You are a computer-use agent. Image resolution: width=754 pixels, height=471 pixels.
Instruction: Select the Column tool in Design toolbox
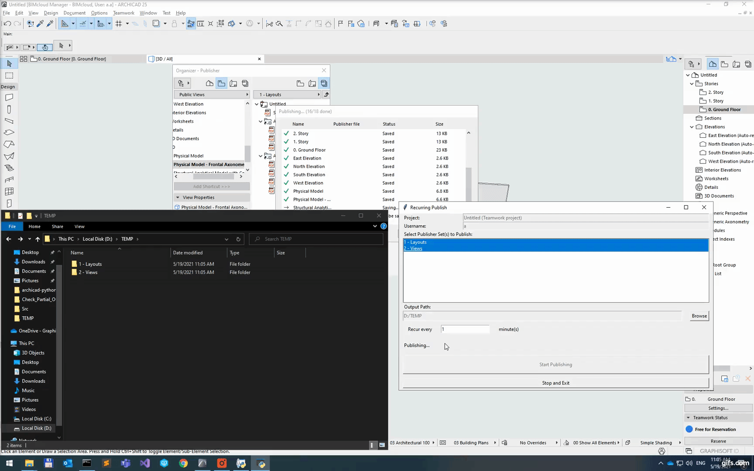[9, 109]
